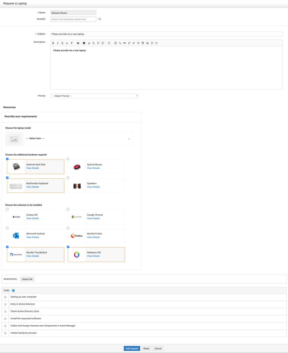Open the bullet list options
Image resolution: width=288 pixels, height=353 pixels.
click(x=110, y=43)
